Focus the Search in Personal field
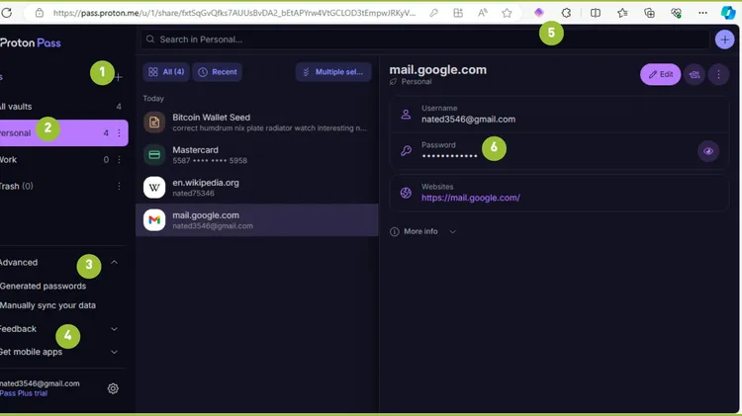Image resolution: width=742 pixels, height=416 pixels. pyautogui.click(x=424, y=40)
